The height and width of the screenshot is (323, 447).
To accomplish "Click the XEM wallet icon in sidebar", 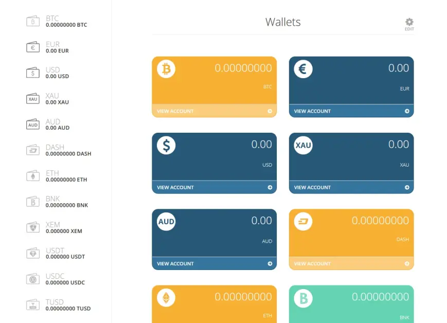I will (x=33, y=227).
